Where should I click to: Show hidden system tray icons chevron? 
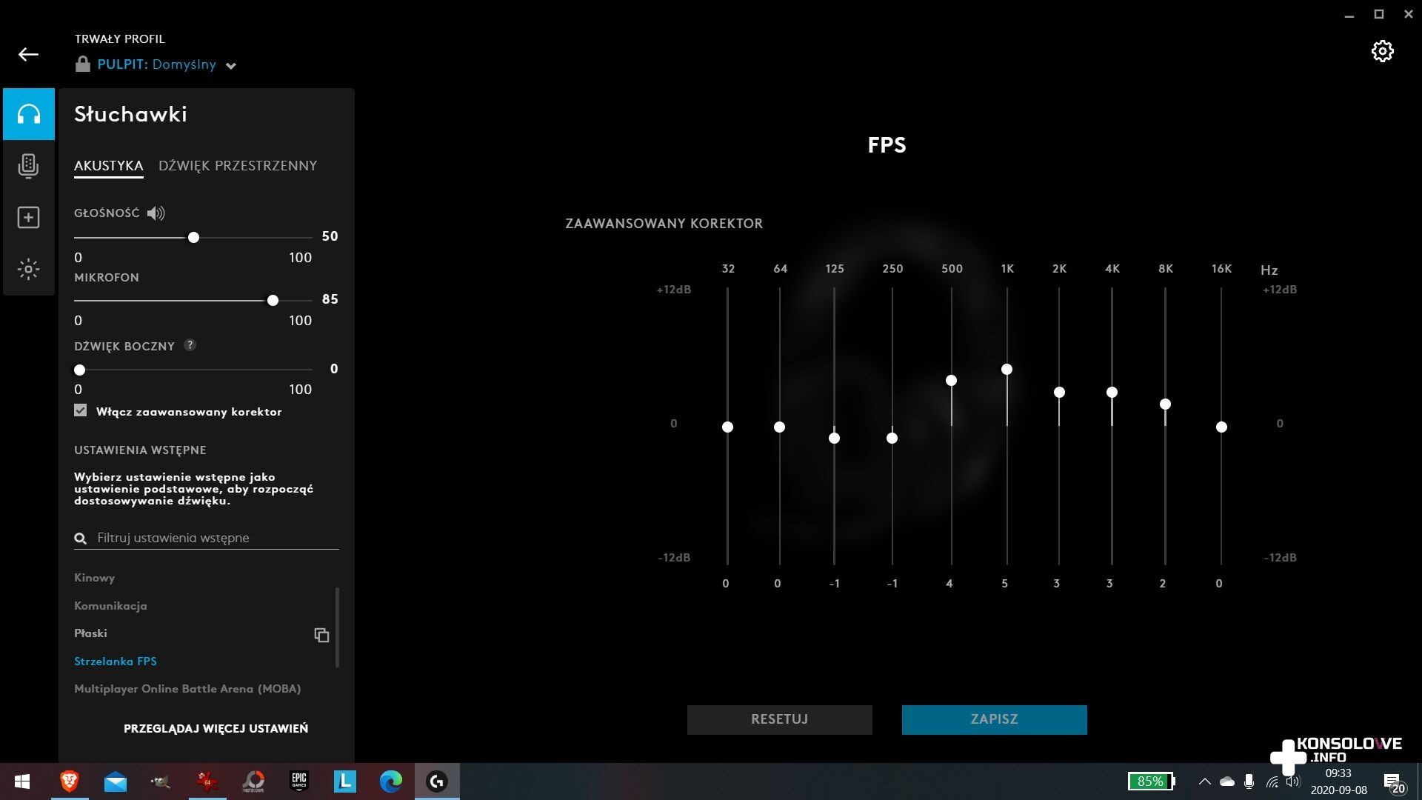[1204, 781]
